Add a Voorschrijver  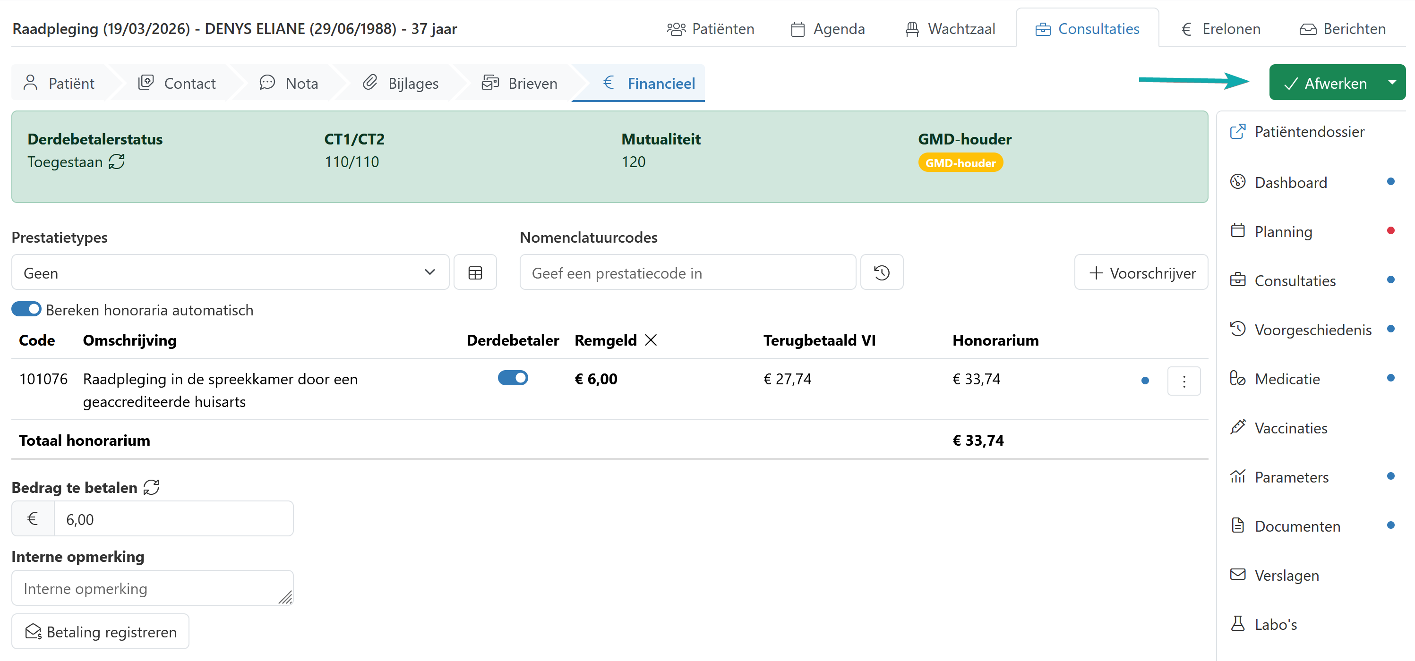coord(1141,273)
